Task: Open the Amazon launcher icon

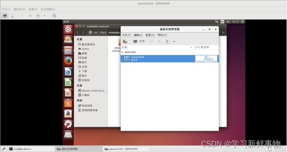Action: tap(68, 114)
